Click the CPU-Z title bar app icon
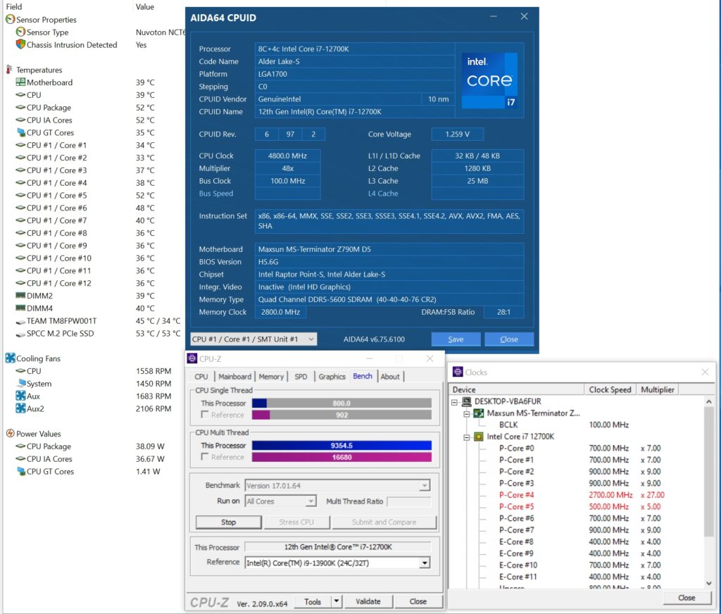This screenshot has height=614, width=721. [192, 358]
